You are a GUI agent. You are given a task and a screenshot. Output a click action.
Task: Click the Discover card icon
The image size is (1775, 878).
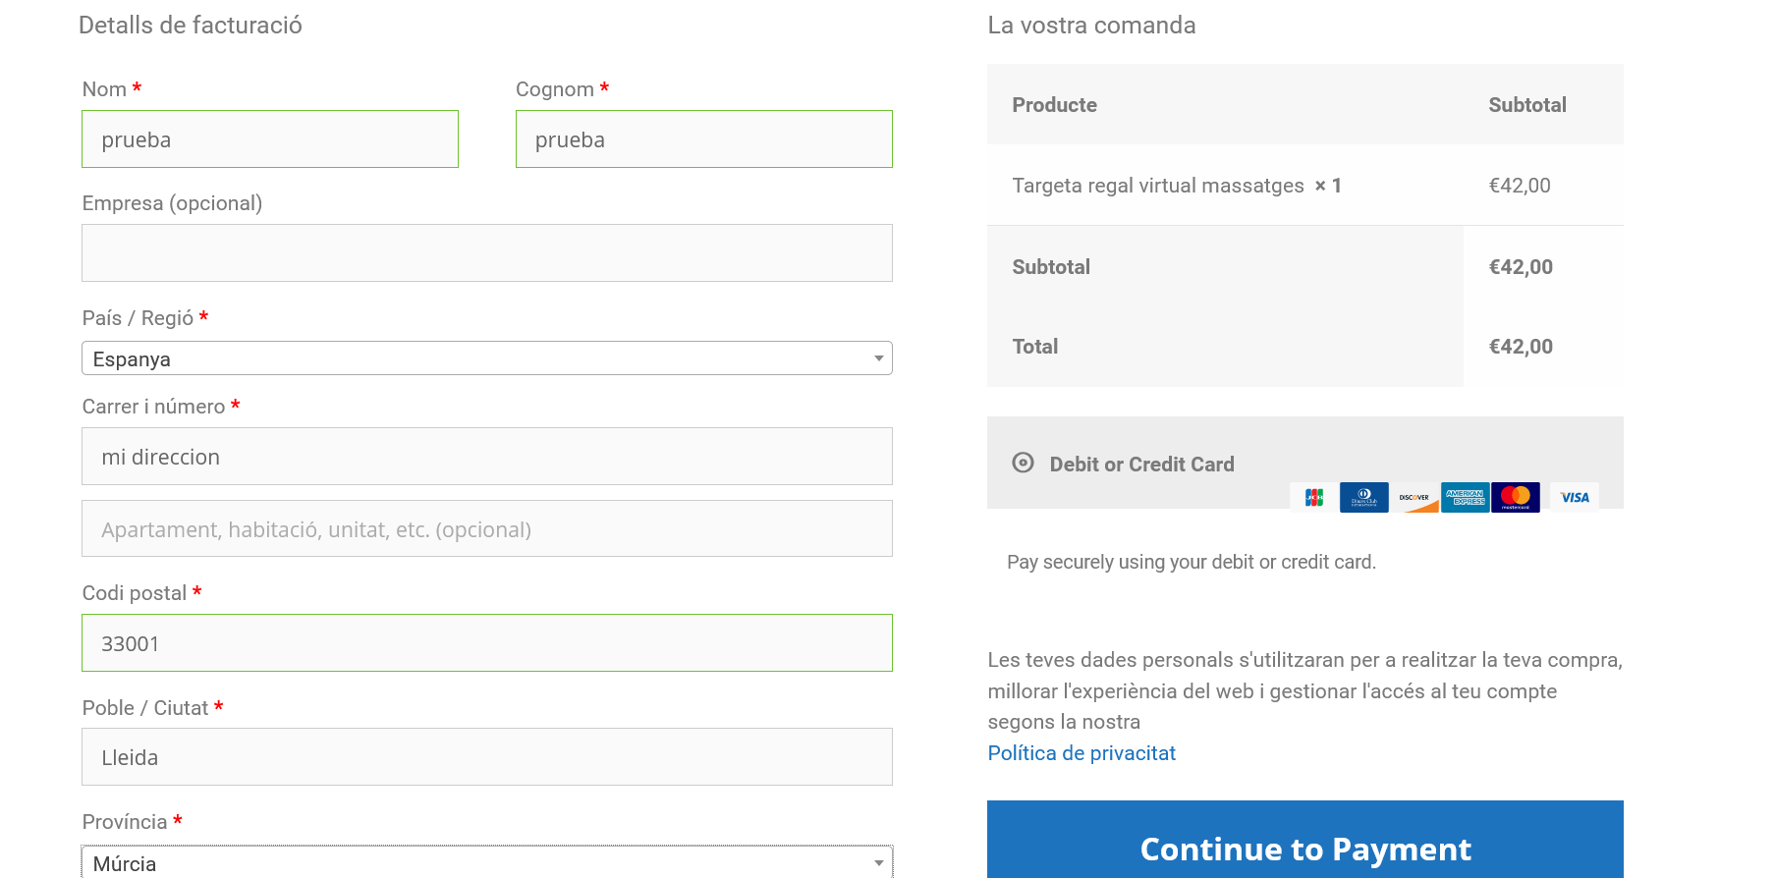(x=1414, y=497)
